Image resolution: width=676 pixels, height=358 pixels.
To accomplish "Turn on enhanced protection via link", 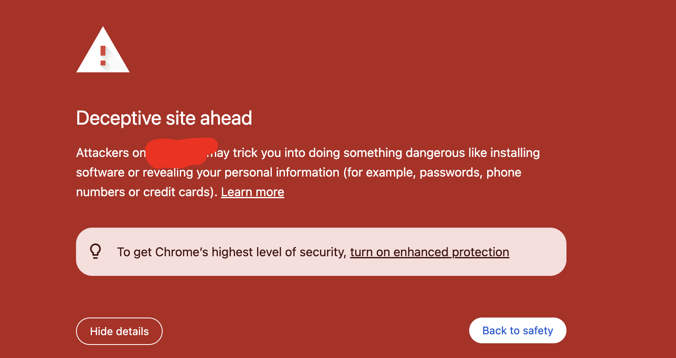I will coord(430,252).
